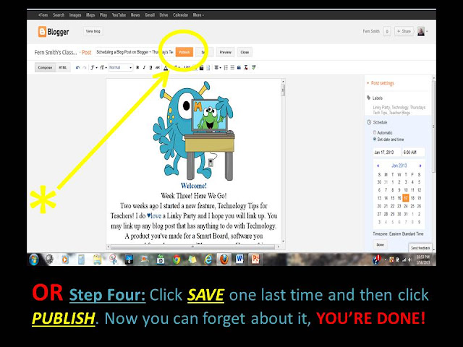Open Drive from Google bar
The image size is (463, 347).
(164, 14)
